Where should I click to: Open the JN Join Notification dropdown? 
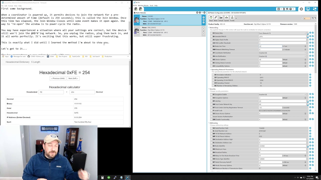(x=282, y=56)
